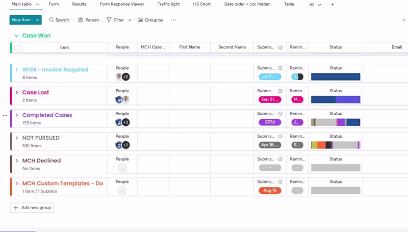
Task: Open the HS Short tab
Action: tap(201, 4)
